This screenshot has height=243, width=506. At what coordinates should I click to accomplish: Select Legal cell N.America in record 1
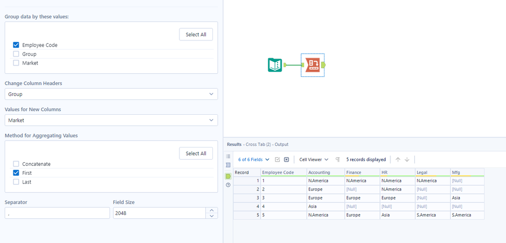pyautogui.click(x=433, y=181)
